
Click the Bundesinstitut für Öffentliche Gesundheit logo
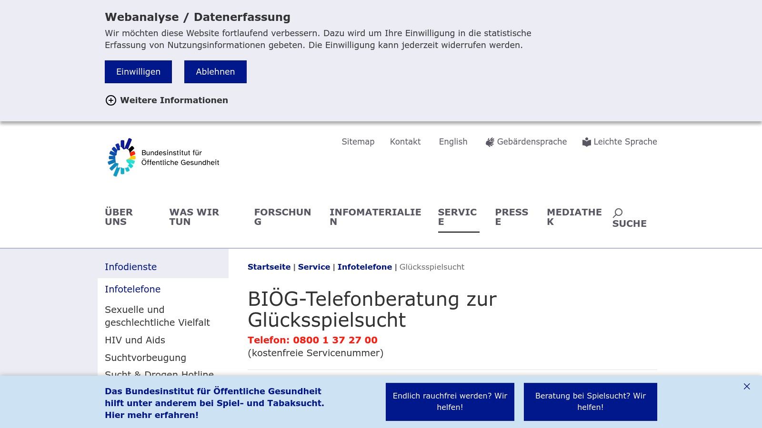(x=163, y=158)
